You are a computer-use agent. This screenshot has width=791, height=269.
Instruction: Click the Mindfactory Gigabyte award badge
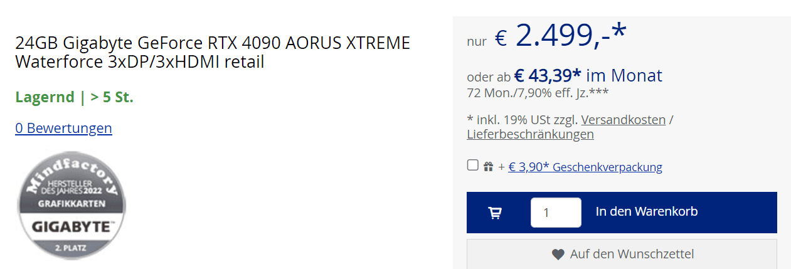click(72, 206)
